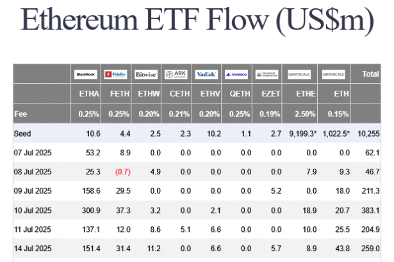Click the Franklin Templeton logo
The width and height of the screenshot is (394, 262).
click(268, 74)
